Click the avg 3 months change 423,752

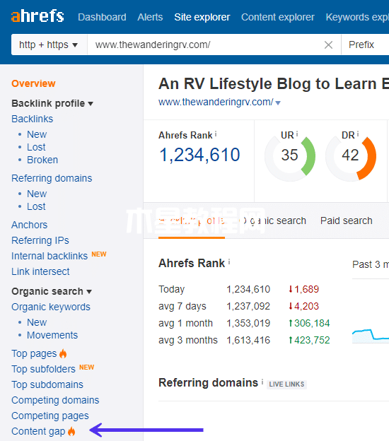[x=309, y=340]
